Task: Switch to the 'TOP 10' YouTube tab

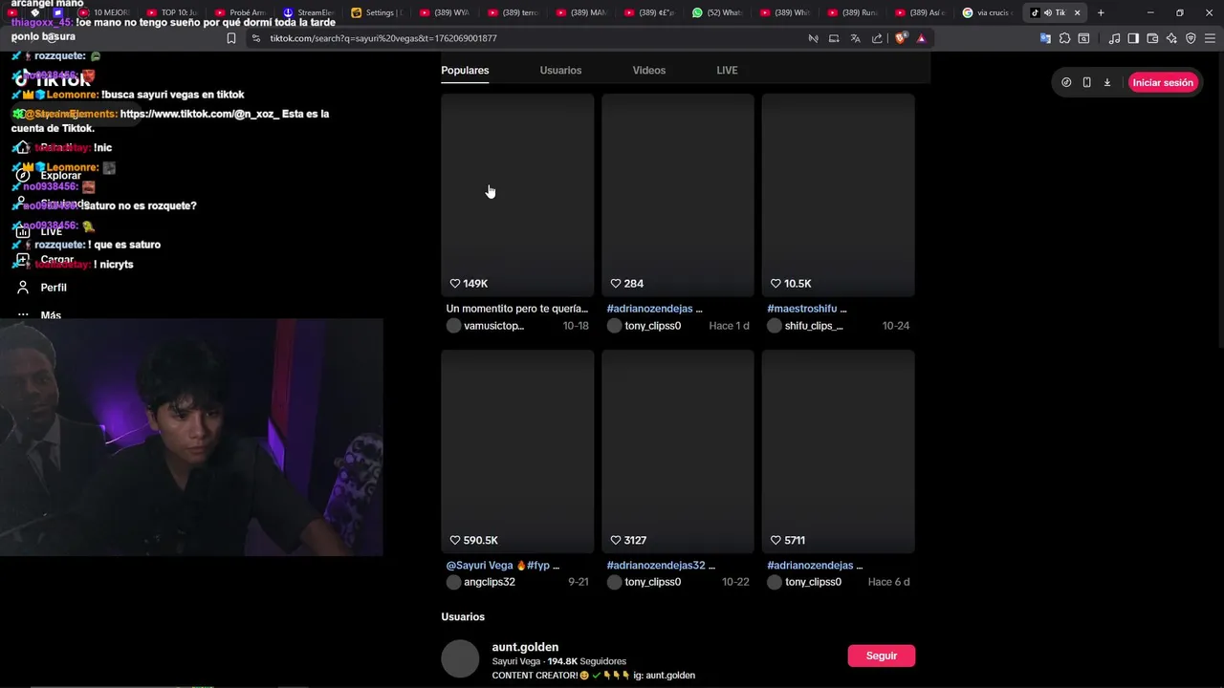Action: [x=172, y=12]
